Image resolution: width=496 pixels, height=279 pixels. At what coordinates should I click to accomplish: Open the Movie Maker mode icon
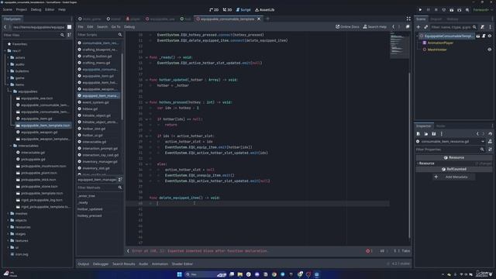point(467,10)
